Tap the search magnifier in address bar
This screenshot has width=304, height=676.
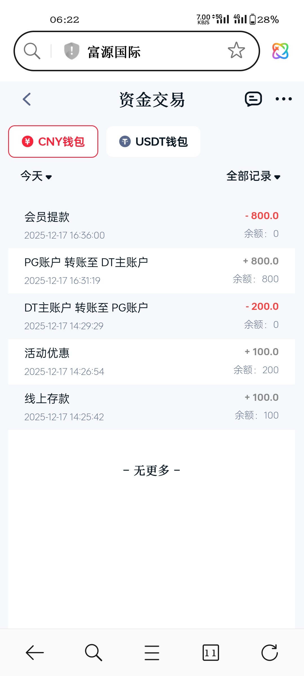click(x=32, y=51)
